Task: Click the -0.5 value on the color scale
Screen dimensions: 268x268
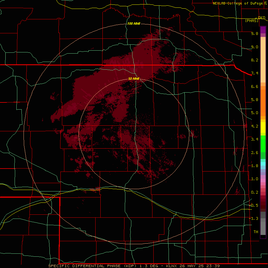Action: (254, 205)
